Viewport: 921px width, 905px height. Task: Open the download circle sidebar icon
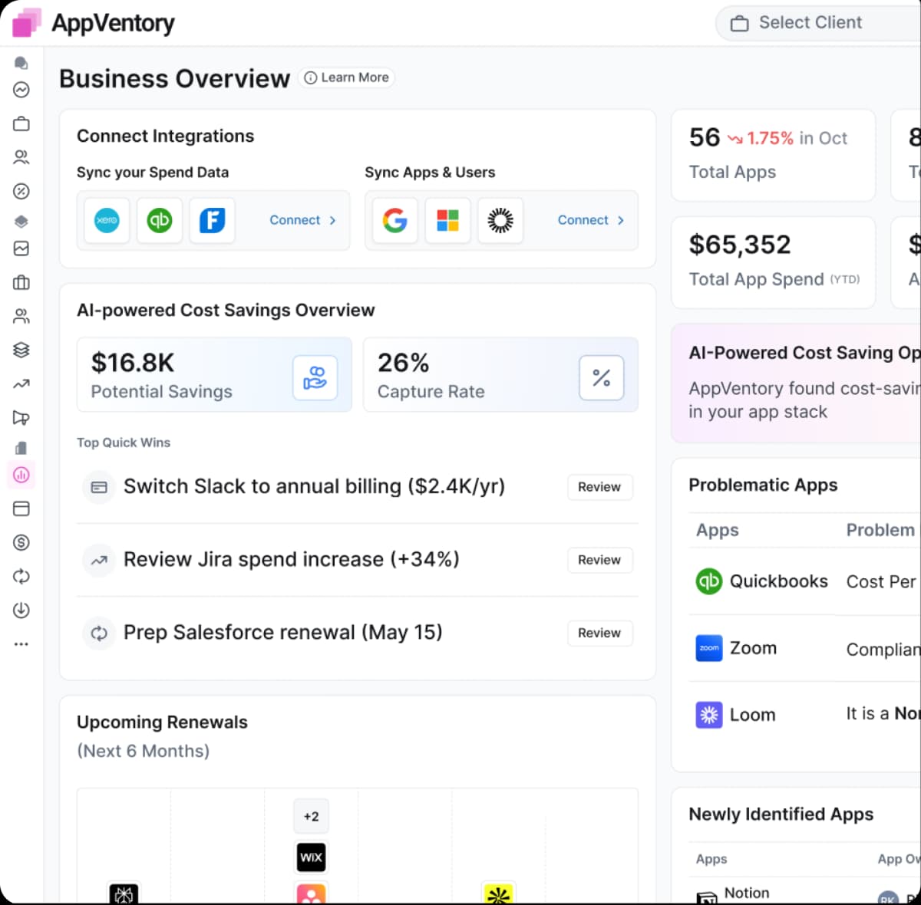(21, 610)
